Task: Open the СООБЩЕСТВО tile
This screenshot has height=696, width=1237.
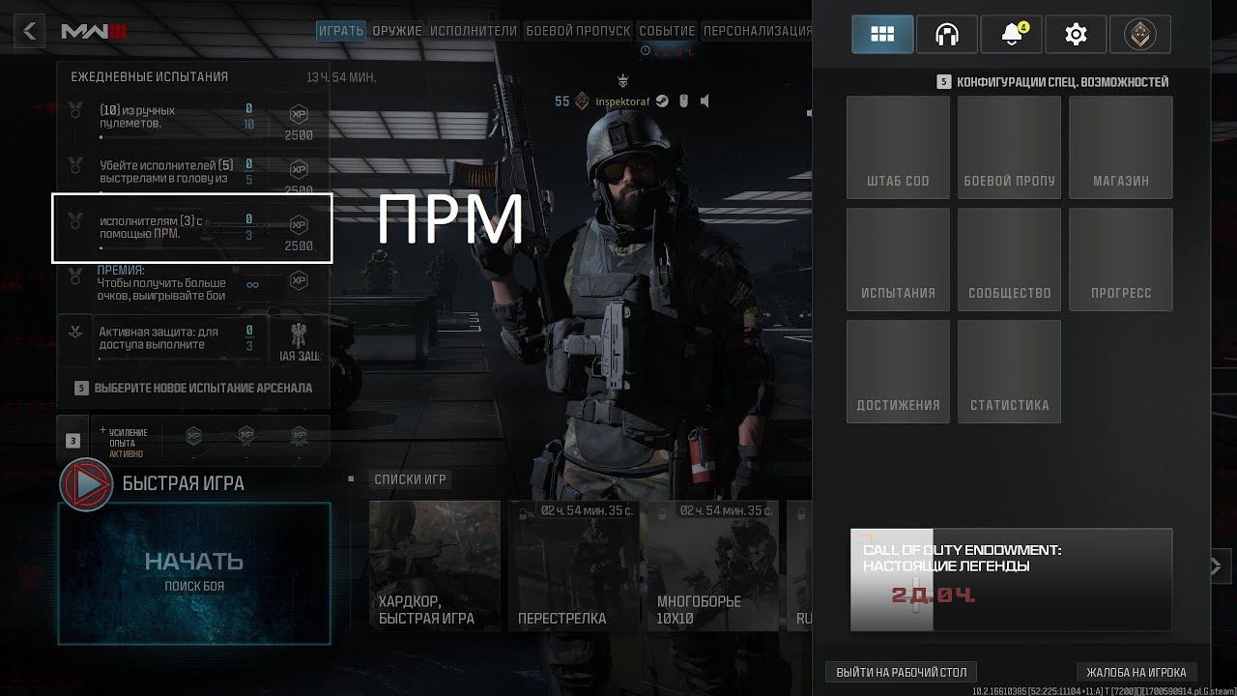Action: click(1009, 259)
